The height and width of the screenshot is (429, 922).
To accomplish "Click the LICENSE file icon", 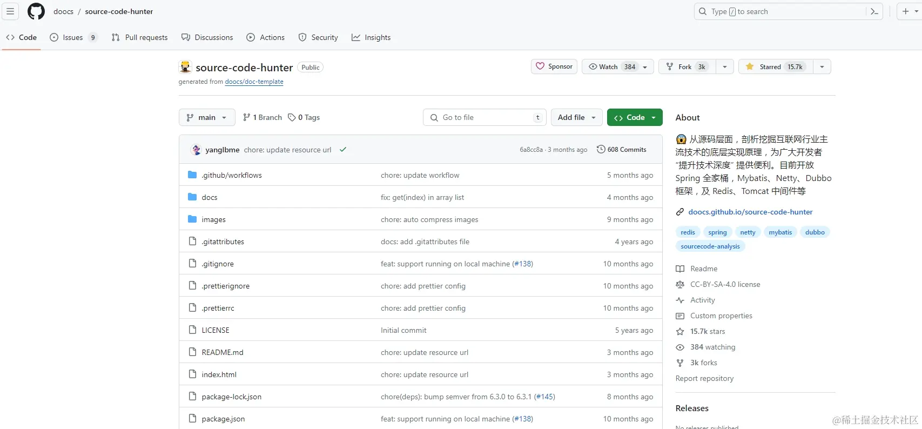I will pyautogui.click(x=192, y=330).
